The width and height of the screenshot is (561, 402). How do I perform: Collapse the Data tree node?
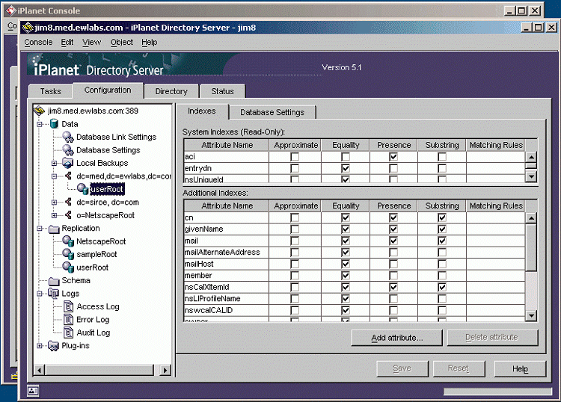coord(40,124)
